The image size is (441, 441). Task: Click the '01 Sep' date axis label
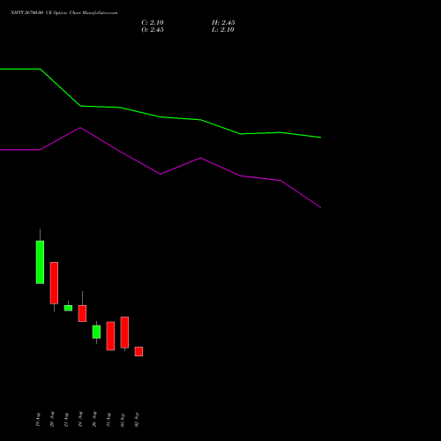point(123,420)
